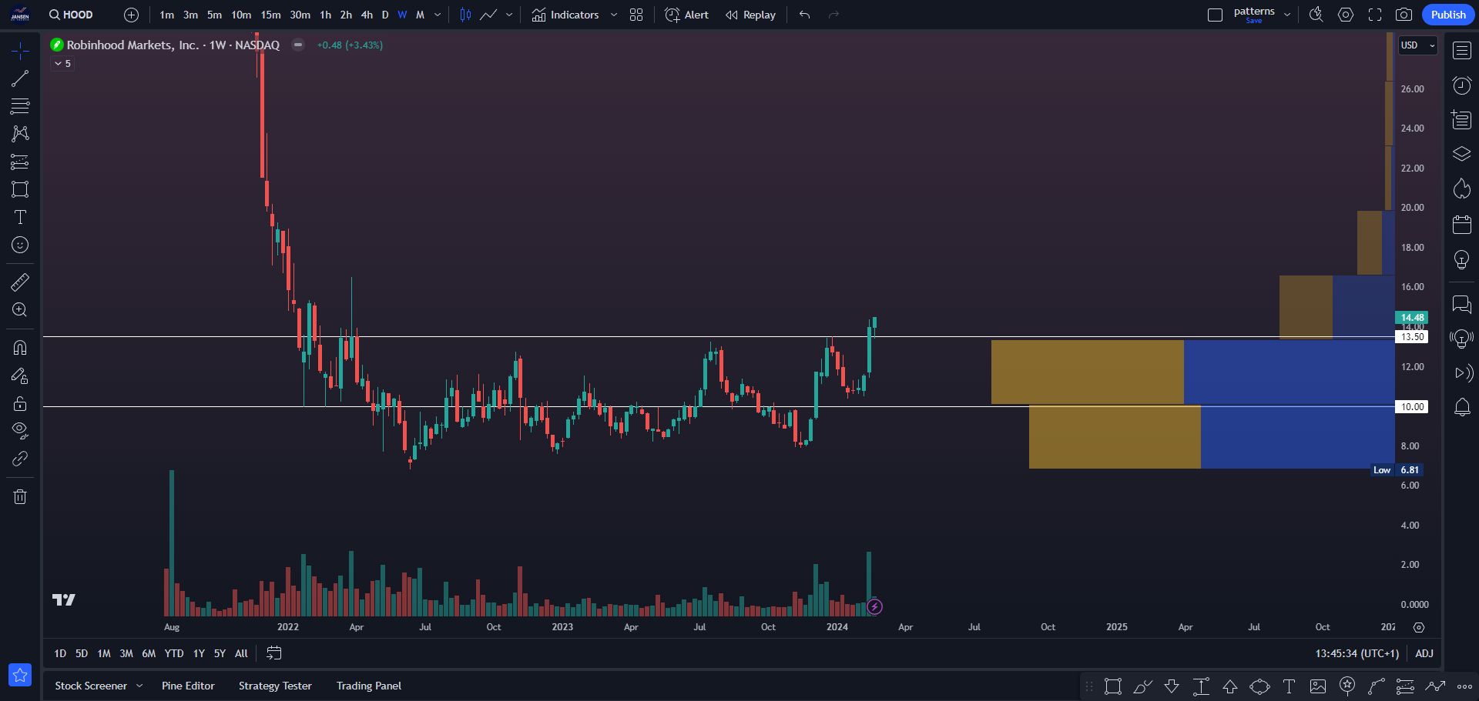Select the crosshair cursor tool
The image size is (1479, 701).
pos(20,51)
